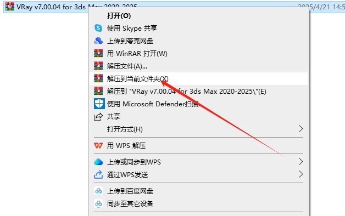Choose extract to "VRay v7.00.04 for 3ds Max 2020-2025\" option
Screen dimensions: 345x216
tap(198, 91)
